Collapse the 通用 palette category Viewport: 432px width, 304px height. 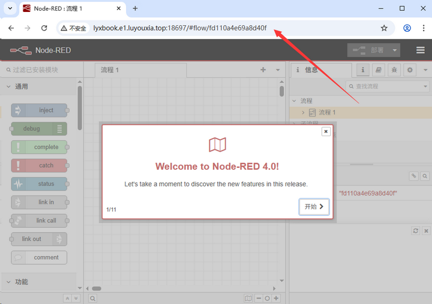tap(38, 86)
